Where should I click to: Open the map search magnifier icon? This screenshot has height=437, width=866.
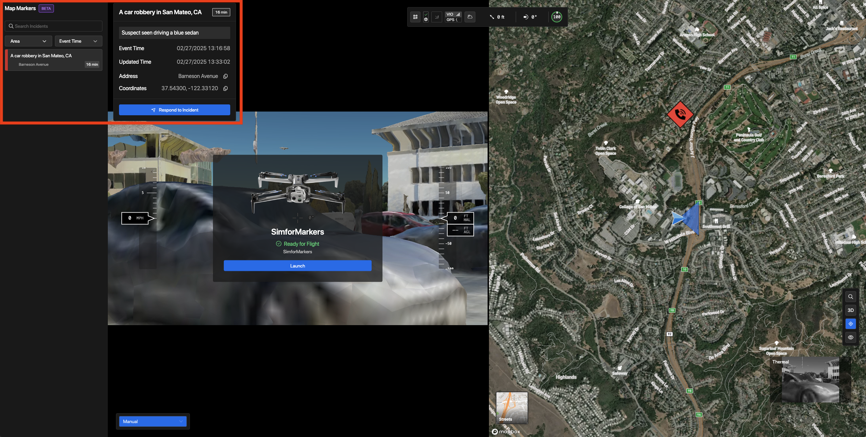(850, 297)
